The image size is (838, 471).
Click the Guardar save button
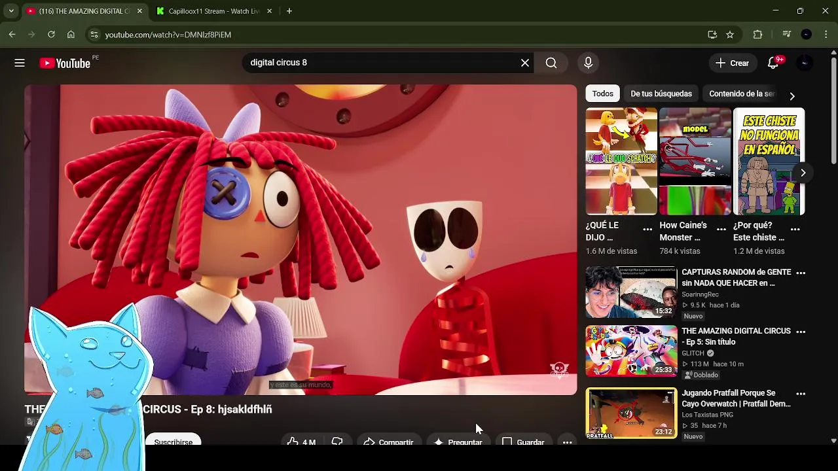point(523,442)
